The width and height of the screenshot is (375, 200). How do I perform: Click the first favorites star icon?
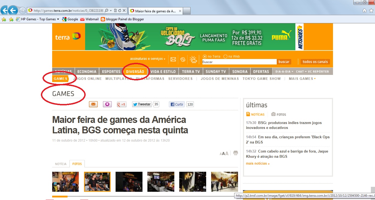click(x=4, y=19)
